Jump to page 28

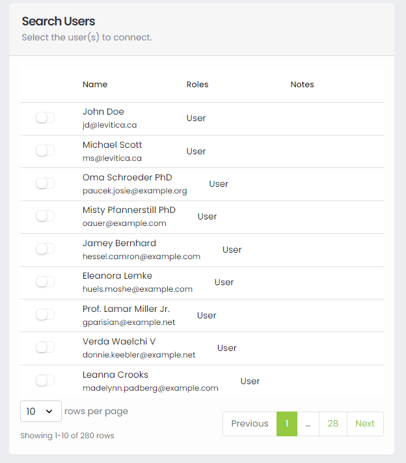332,423
